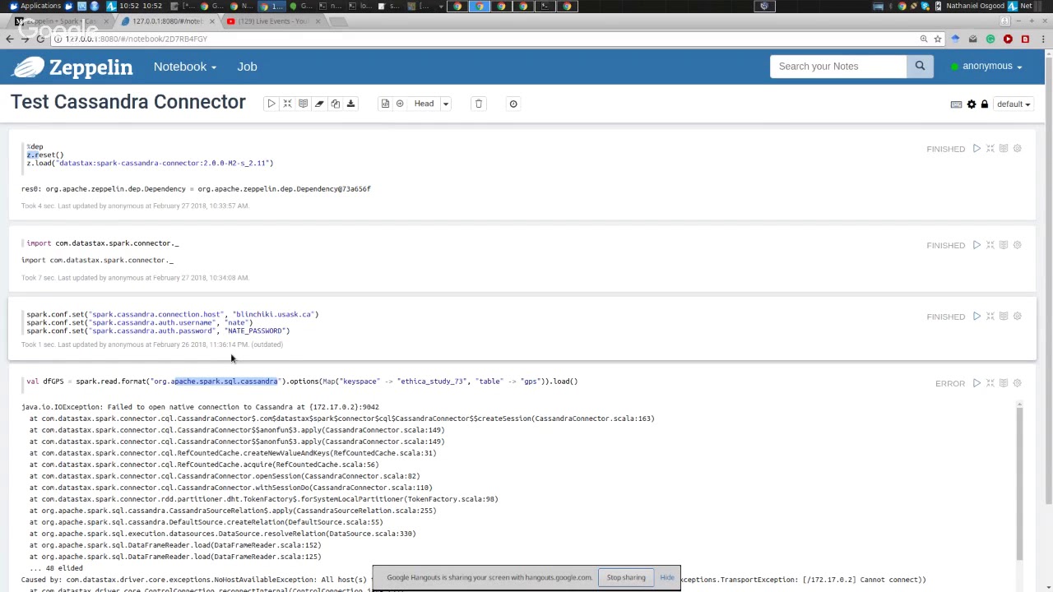The width and height of the screenshot is (1053, 592).
Task: Run all paragraphs in the note
Action: (x=271, y=104)
